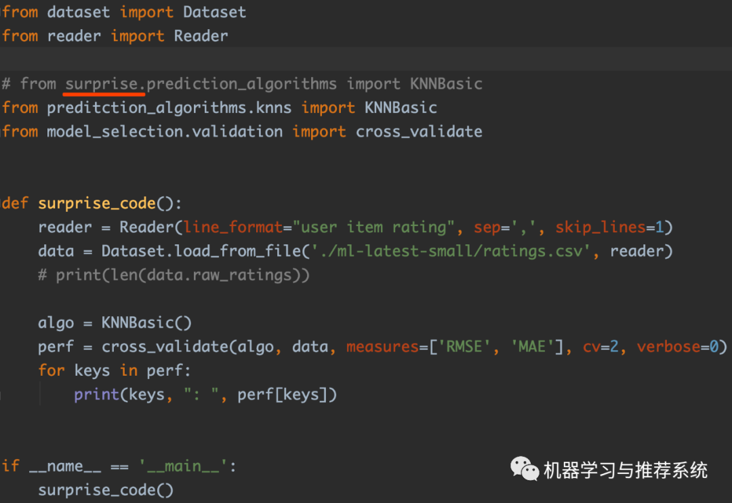Click the final 'surprise_code()' call
The height and width of the screenshot is (503, 732).
click(106, 490)
